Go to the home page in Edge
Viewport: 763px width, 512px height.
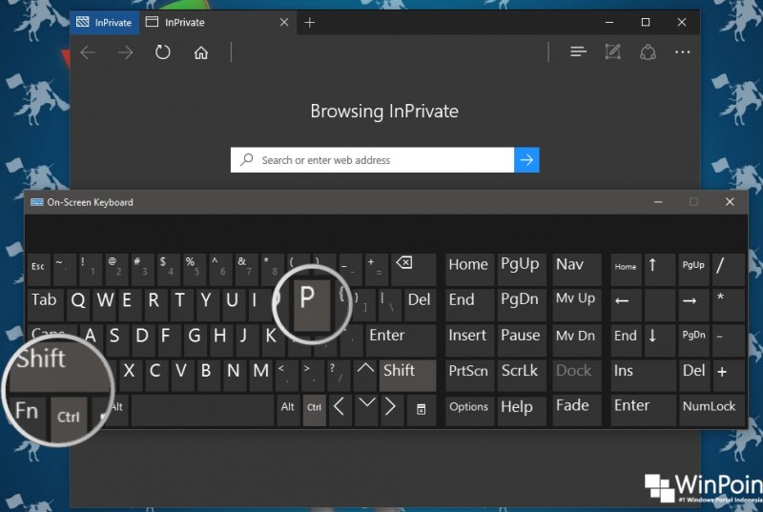click(201, 52)
